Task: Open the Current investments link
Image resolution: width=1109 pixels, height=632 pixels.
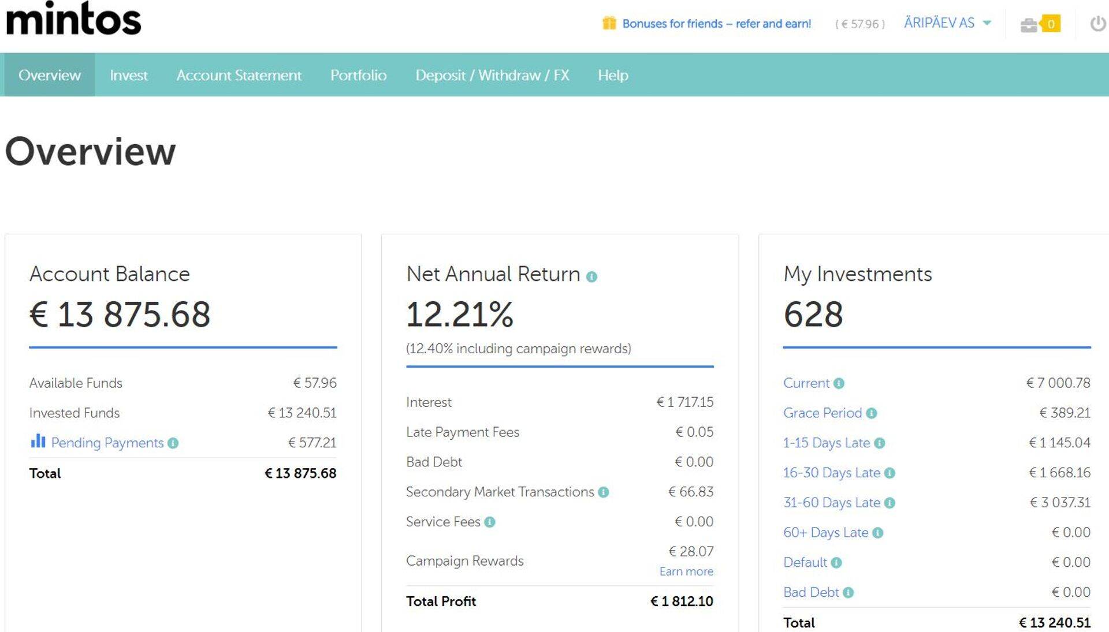Action: [x=806, y=383]
